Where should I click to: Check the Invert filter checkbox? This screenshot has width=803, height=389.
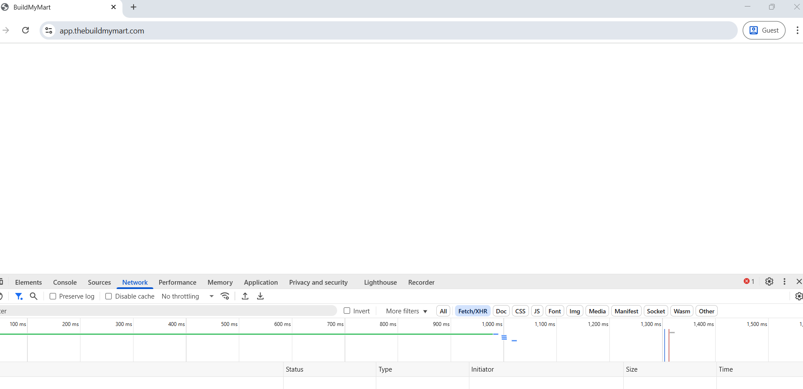click(x=347, y=311)
